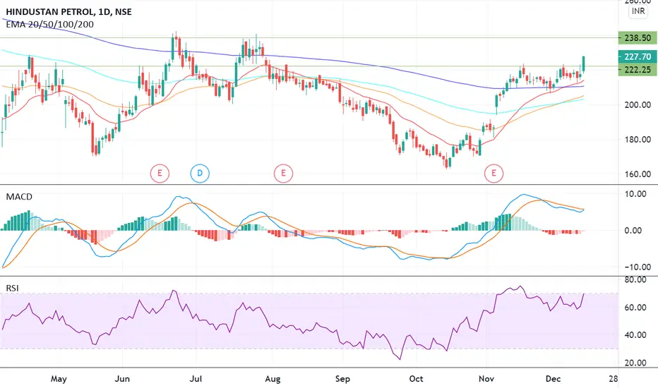Viewport: 658px width, 388px height.
Task: Click the Nov label on time axis
Action: click(486, 379)
